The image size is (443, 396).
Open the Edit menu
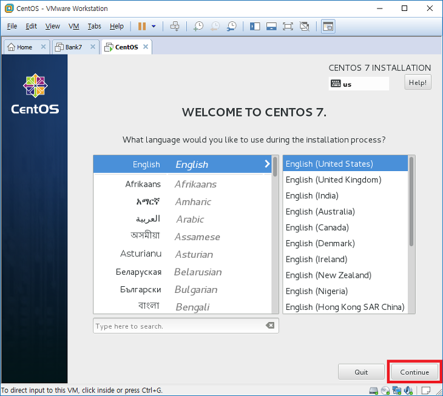(x=31, y=26)
